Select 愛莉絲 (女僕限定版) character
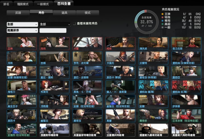 (x=186, y=58)
